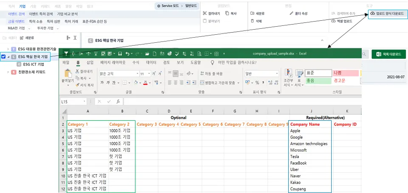Viewport: 408px width, 193px height.
Task: Apply percent style in Excel
Action: point(257,83)
